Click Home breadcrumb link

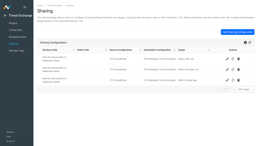pos(40,6)
